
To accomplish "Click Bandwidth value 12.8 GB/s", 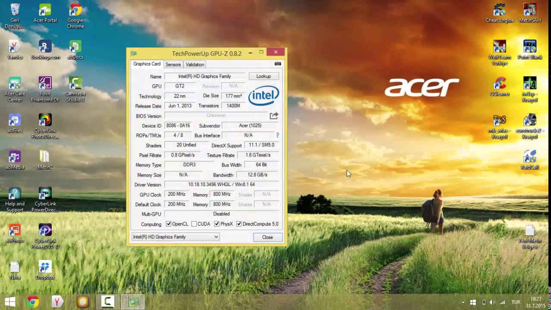I will [257, 175].
